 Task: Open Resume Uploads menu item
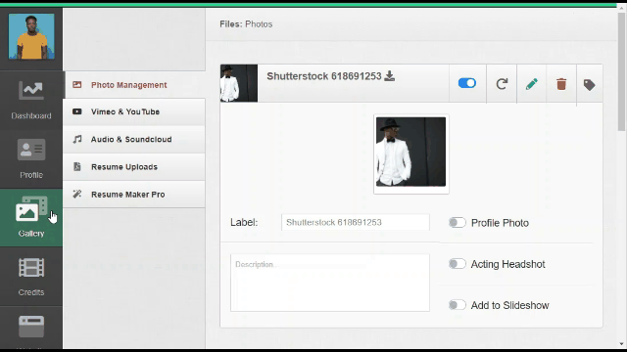pos(134,167)
